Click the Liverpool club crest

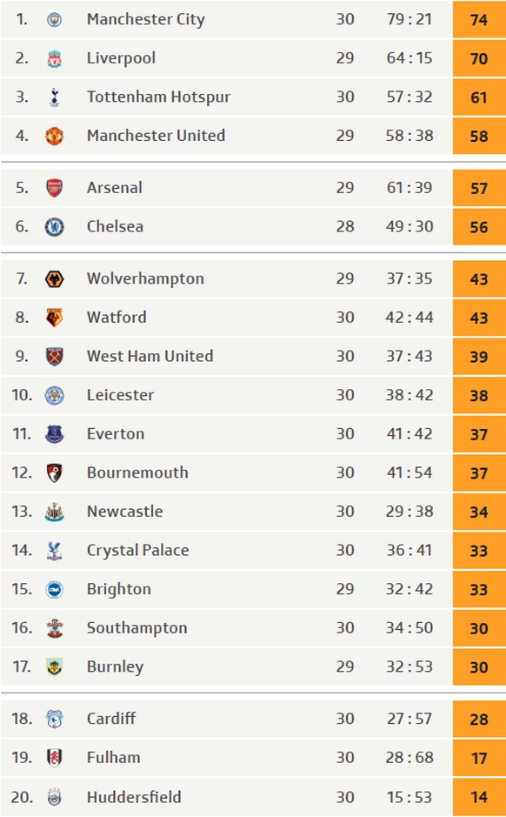pyautogui.click(x=54, y=58)
